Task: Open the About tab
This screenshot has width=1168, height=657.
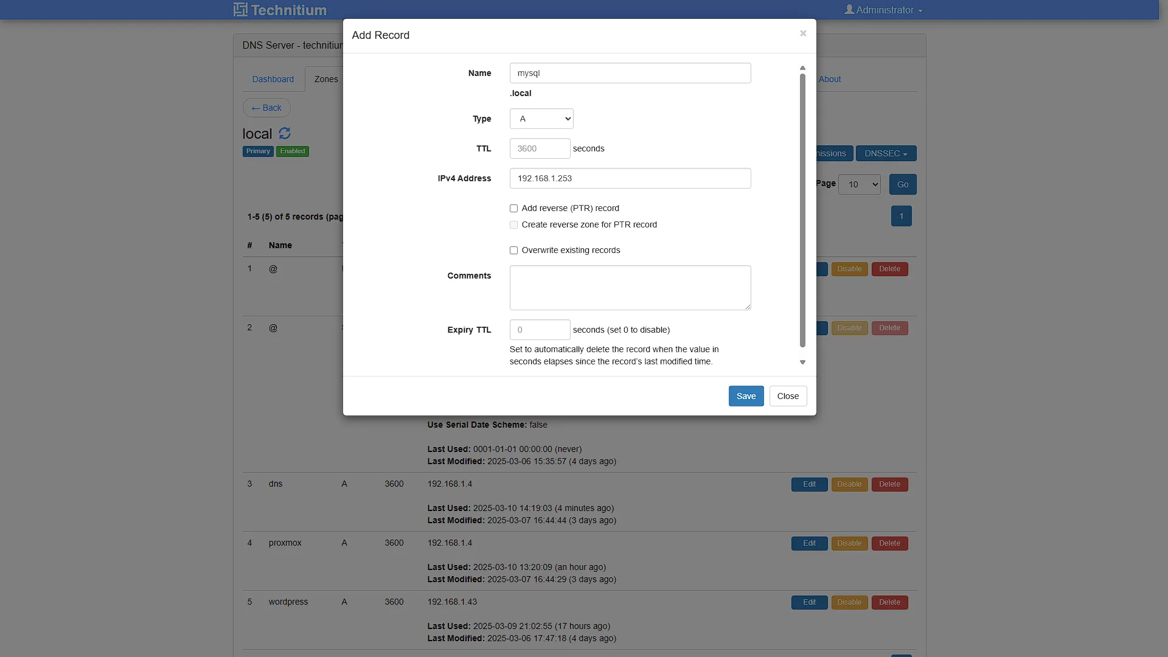Action: pos(830,79)
